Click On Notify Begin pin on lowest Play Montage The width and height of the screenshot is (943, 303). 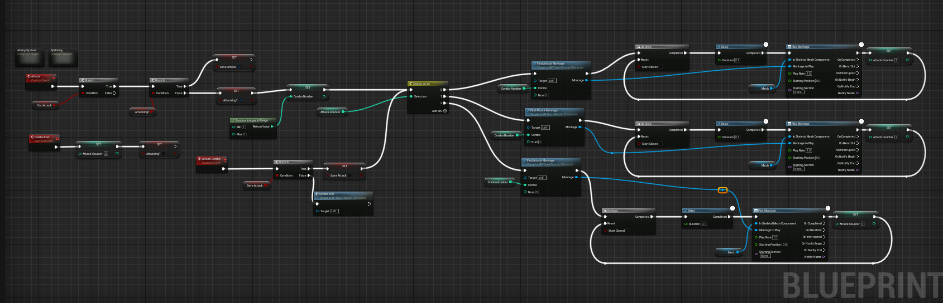pos(824,243)
